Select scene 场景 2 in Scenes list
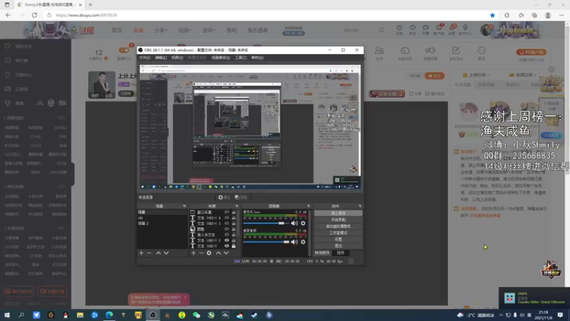570x321 pixels. click(162, 223)
